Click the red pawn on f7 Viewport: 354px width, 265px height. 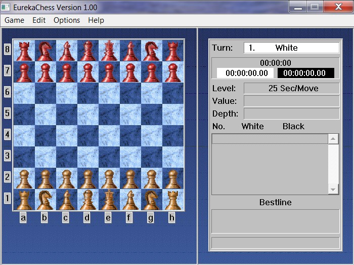coord(130,72)
